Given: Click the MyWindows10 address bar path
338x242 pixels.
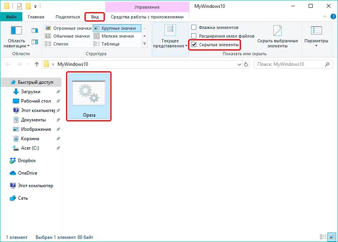Looking at the screenshot, I should tap(73, 64).
